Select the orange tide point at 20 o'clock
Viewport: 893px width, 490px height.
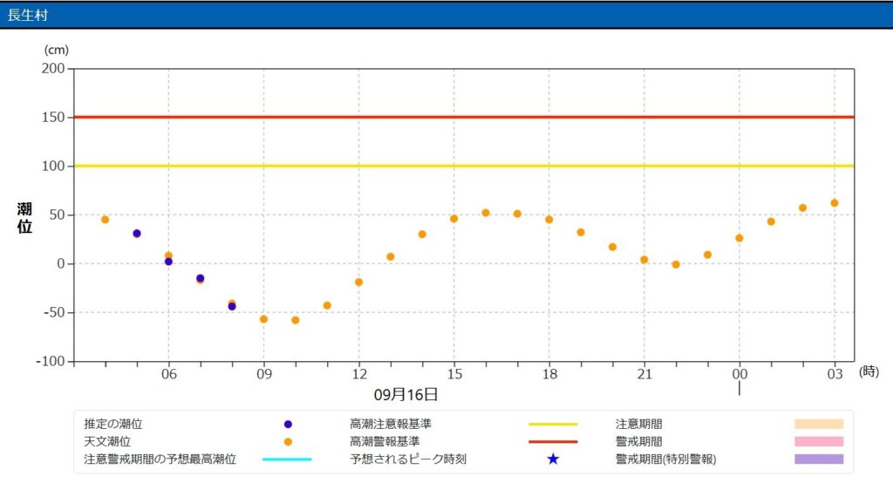[x=613, y=247]
